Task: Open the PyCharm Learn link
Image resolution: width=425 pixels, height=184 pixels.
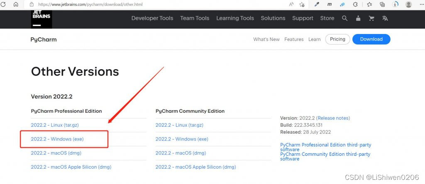Action: click(x=315, y=39)
